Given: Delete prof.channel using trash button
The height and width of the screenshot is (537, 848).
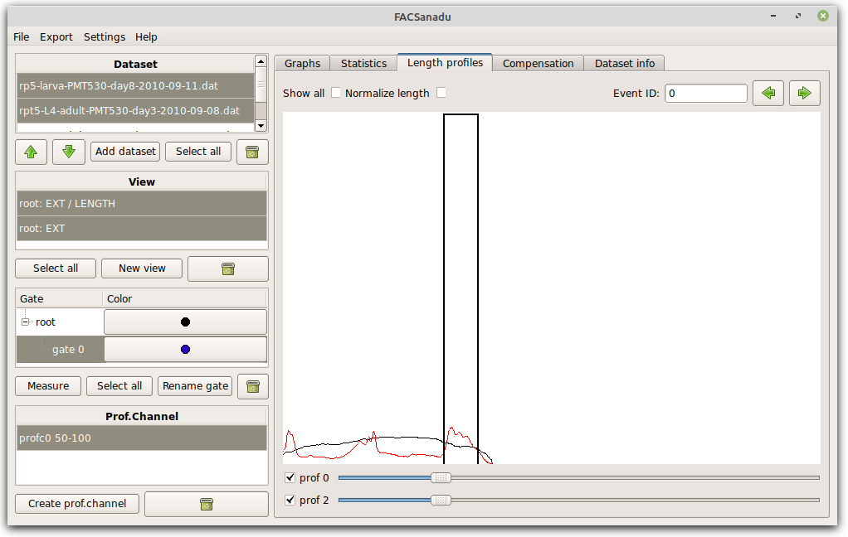Looking at the screenshot, I should tap(206, 504).
